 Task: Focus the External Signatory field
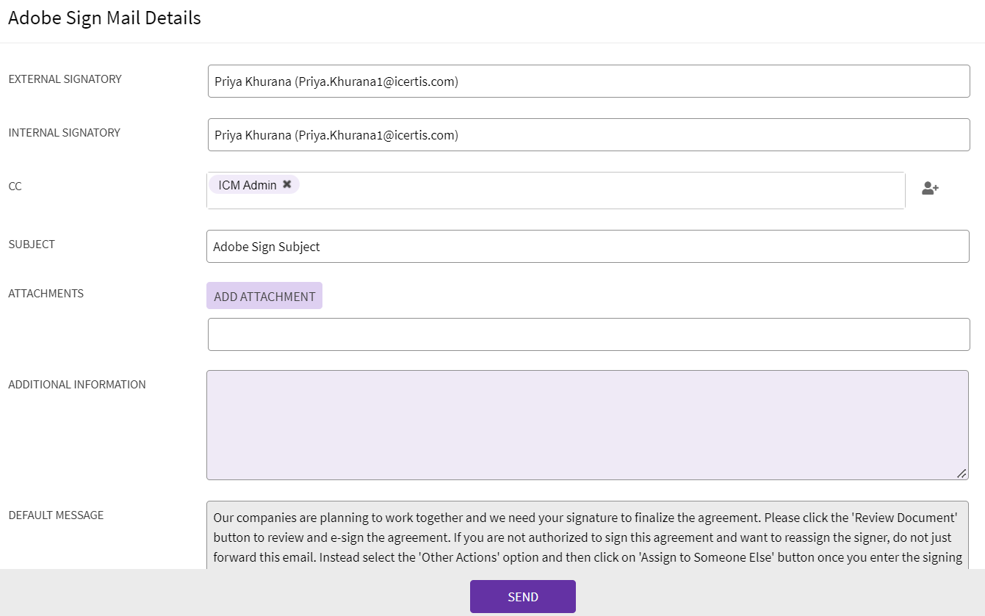588,81
